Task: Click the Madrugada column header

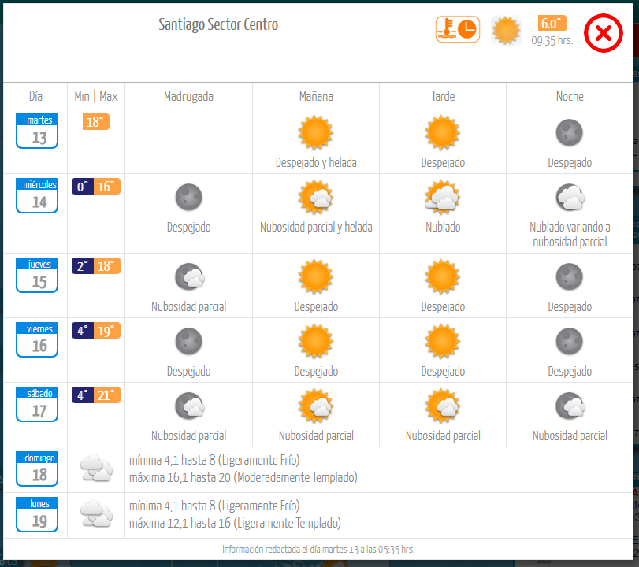Action: click(x=188, y=97)
